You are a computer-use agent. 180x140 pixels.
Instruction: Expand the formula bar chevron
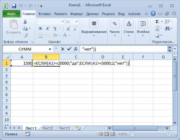point(175,49)
